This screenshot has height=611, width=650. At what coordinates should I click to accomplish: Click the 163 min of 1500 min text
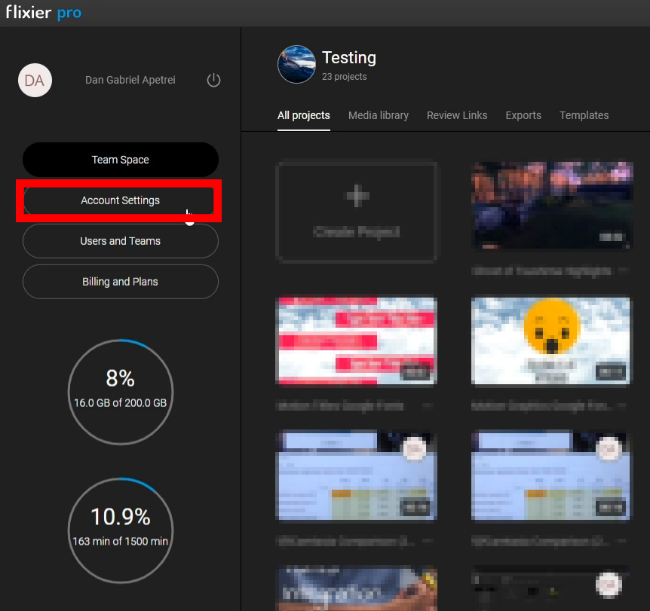click(x=120, y=542)
